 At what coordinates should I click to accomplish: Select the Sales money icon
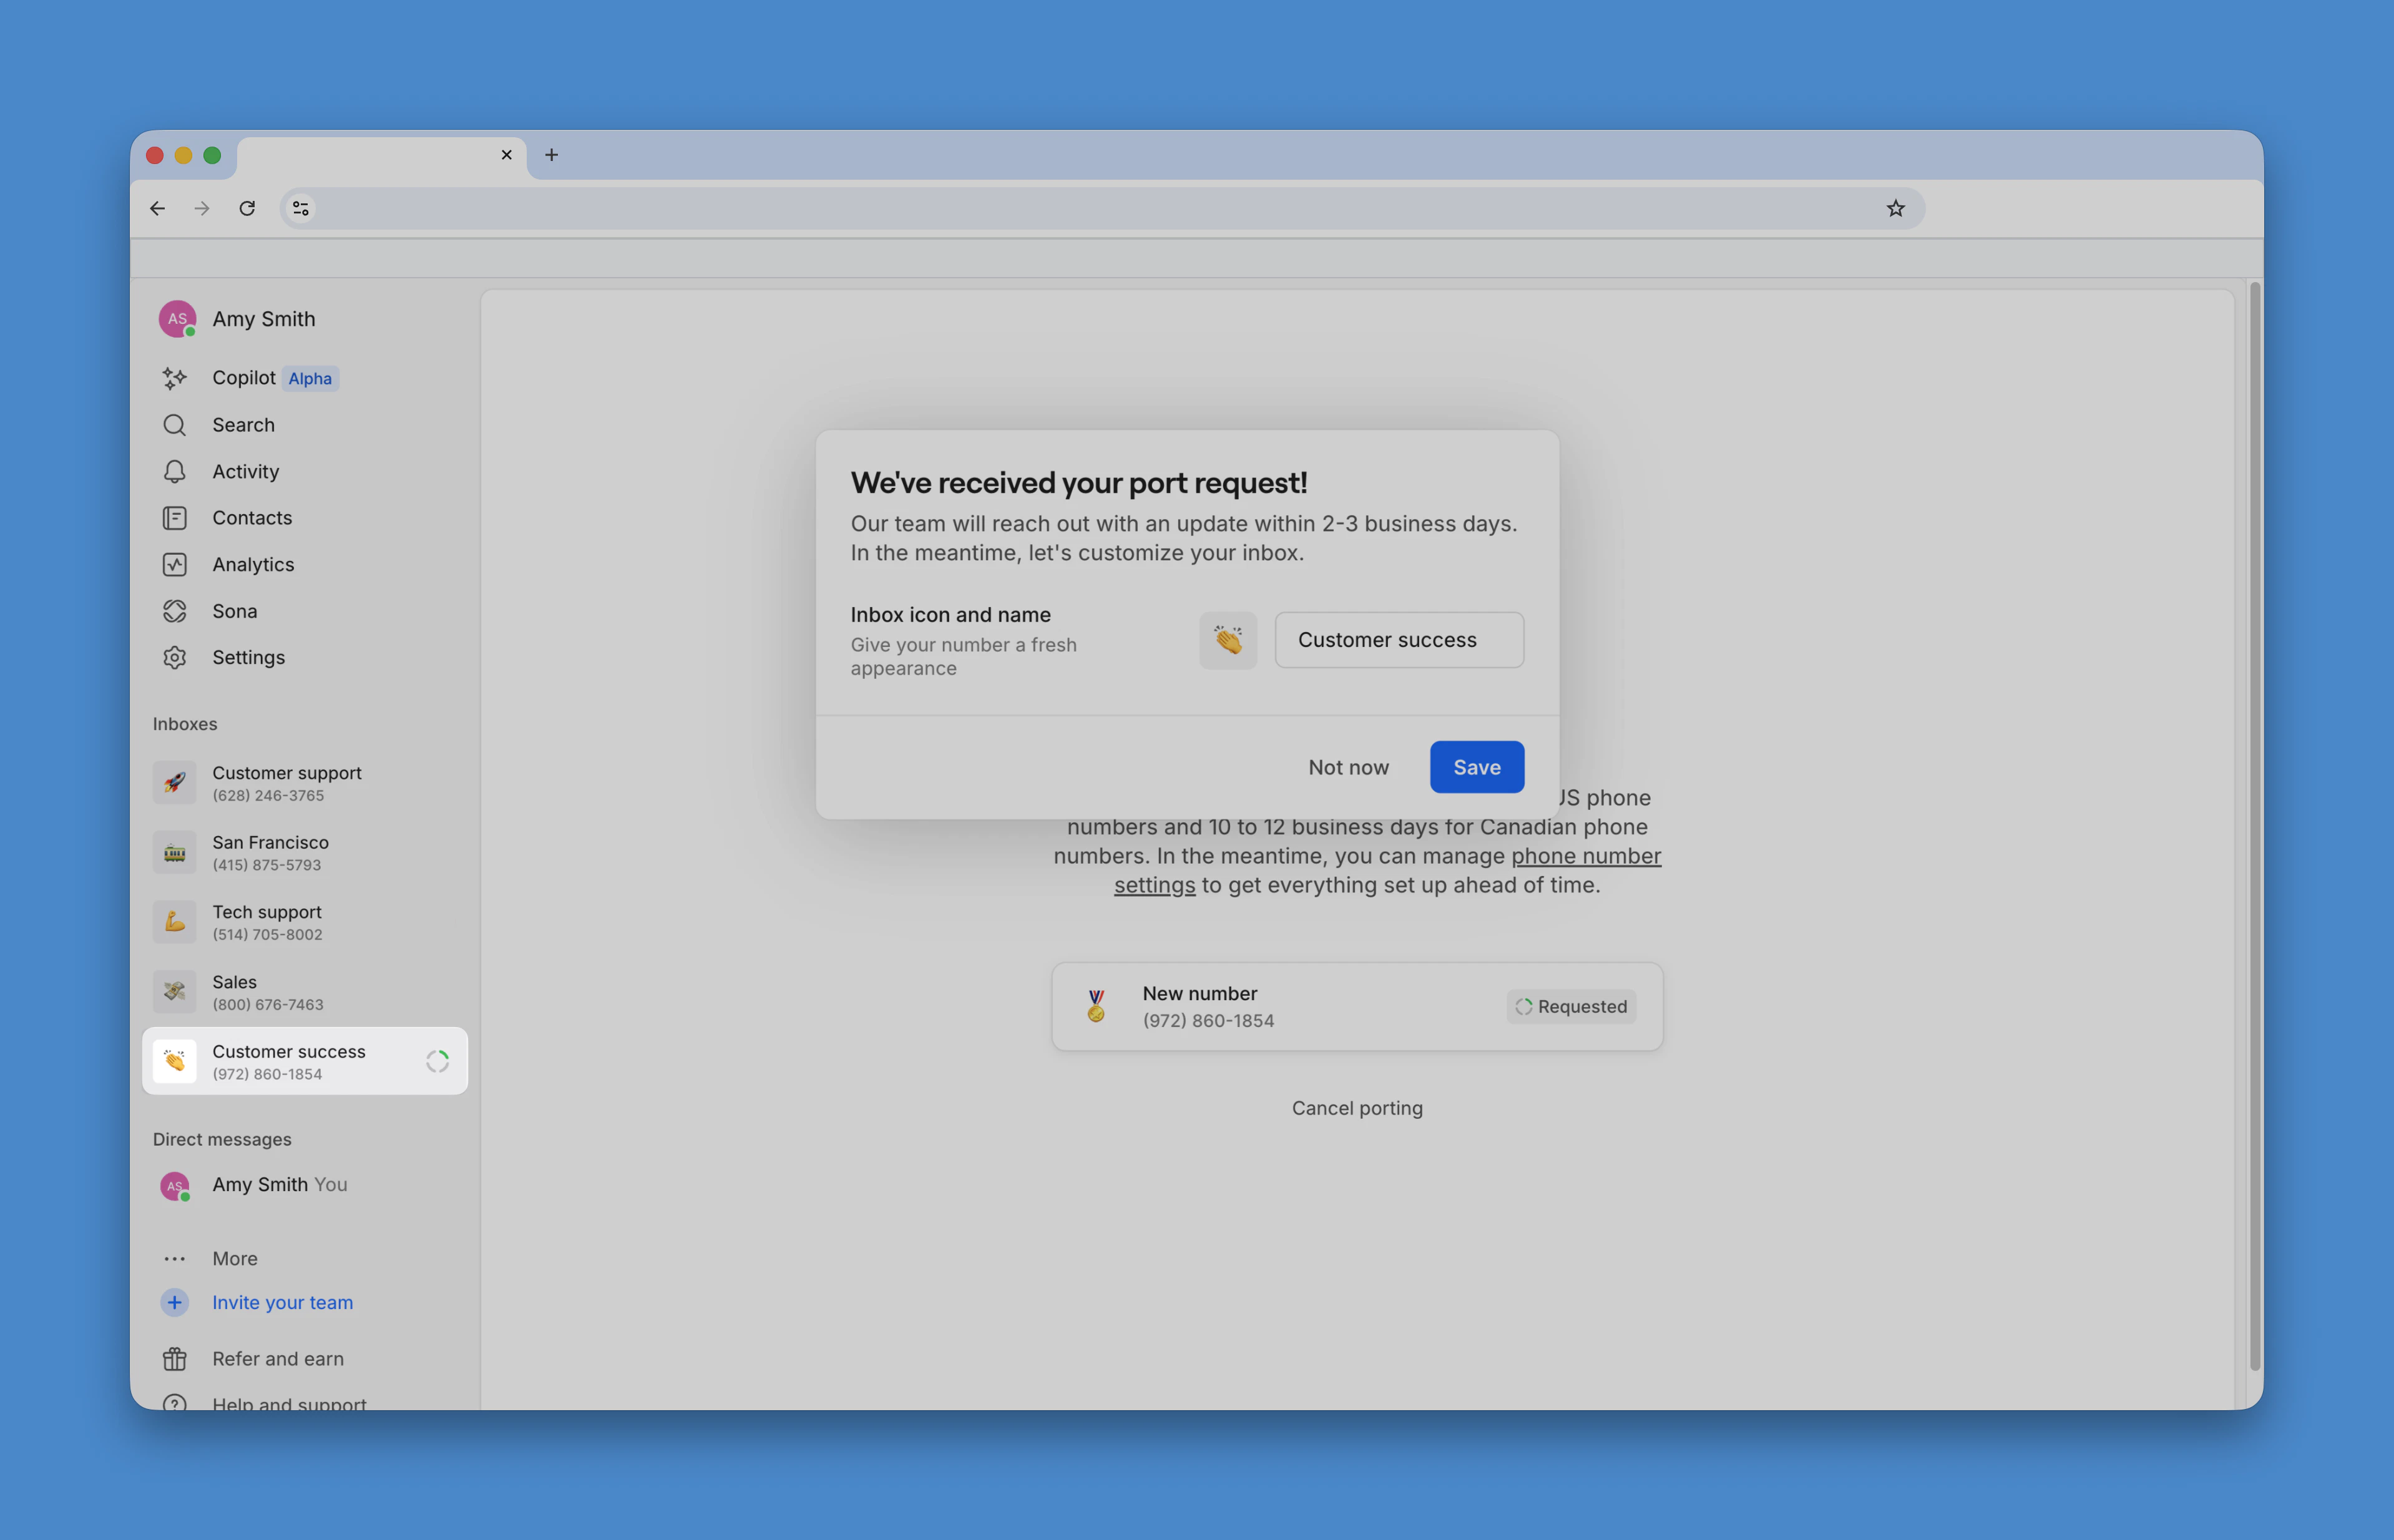coord(175,992)
